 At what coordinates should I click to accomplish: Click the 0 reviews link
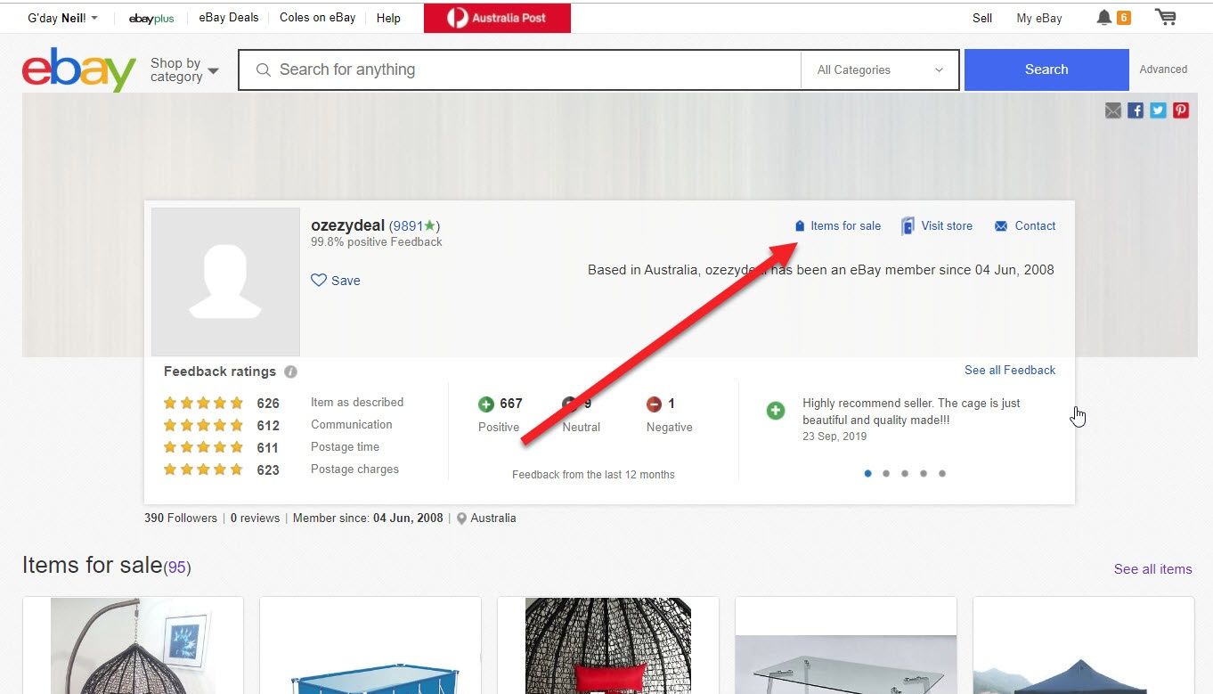(255, 518)
